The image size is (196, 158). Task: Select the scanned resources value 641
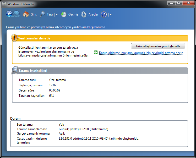[x=51, y=96]
